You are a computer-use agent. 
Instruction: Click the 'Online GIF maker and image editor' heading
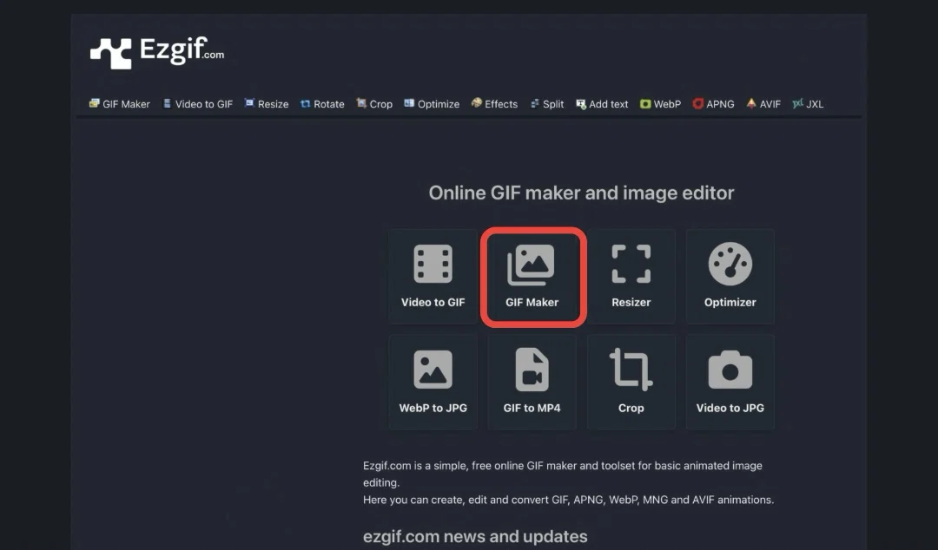pos(581,193)
